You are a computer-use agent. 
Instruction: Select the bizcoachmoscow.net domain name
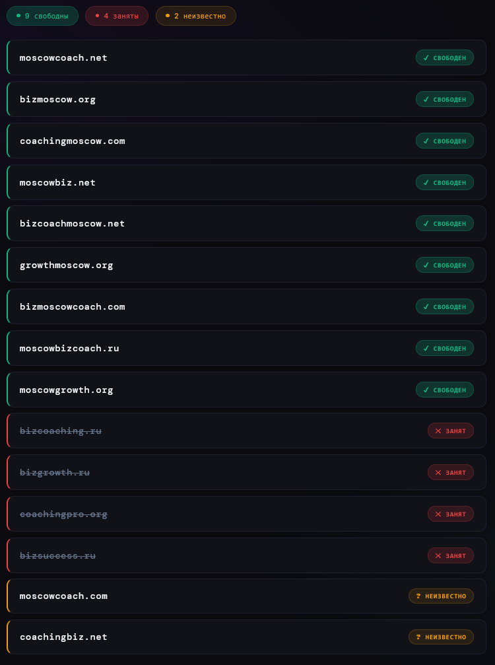click(x=72, y=223)
